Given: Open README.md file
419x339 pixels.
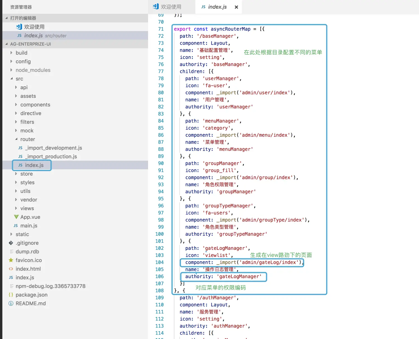Looking at the screenshot, I should [75, 303].
